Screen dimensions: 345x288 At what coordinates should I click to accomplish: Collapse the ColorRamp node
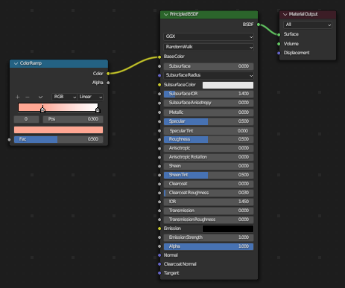16,63
